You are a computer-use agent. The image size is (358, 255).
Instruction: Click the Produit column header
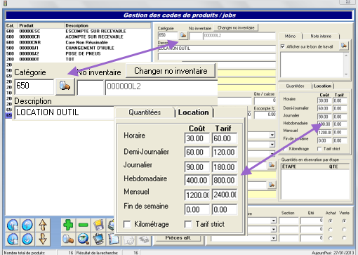click(x=41, y=25)
